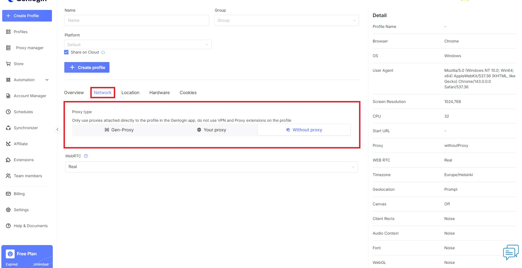Viewport: 522px width, 268px height.
Task: Select the Gen-Proxy proxy type
Action: pos(119,130)
